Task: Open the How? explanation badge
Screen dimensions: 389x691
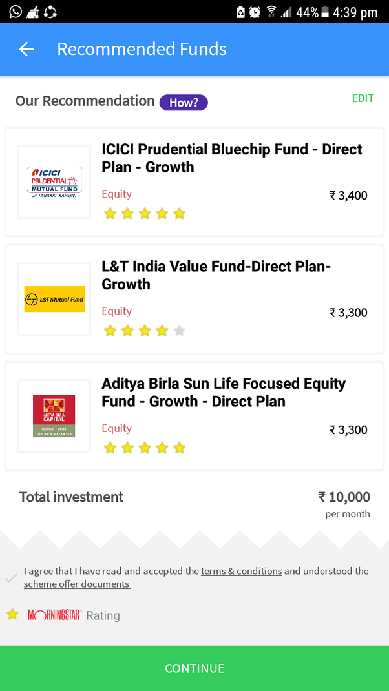Action: click(184, 102)
